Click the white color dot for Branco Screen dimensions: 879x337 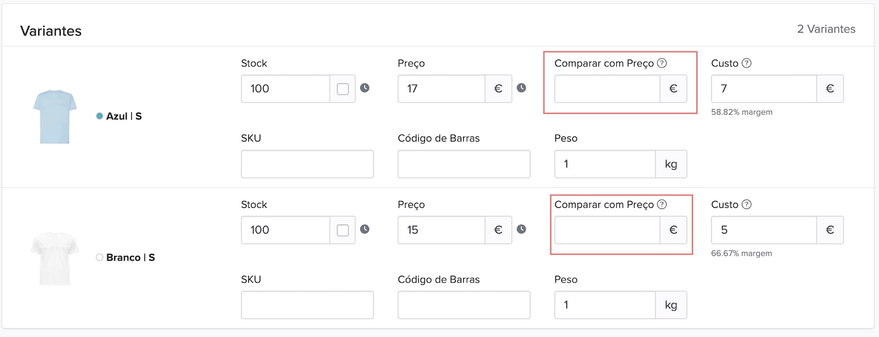point(99,257)
